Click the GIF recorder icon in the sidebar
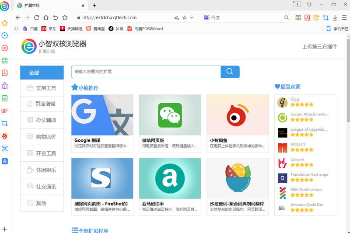This screenshot has width=350, height=233. (5, 111)
